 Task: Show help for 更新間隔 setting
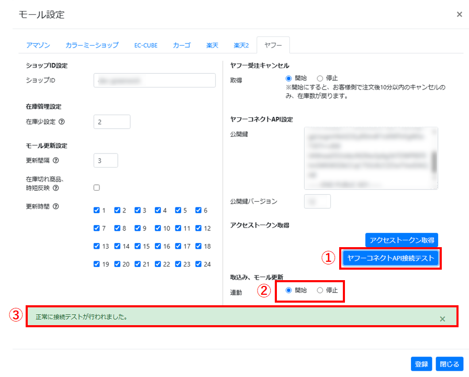(55, 160)
